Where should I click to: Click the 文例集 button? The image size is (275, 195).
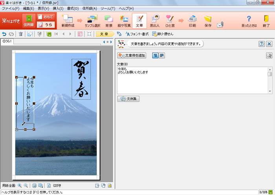(x=128, y=99)
